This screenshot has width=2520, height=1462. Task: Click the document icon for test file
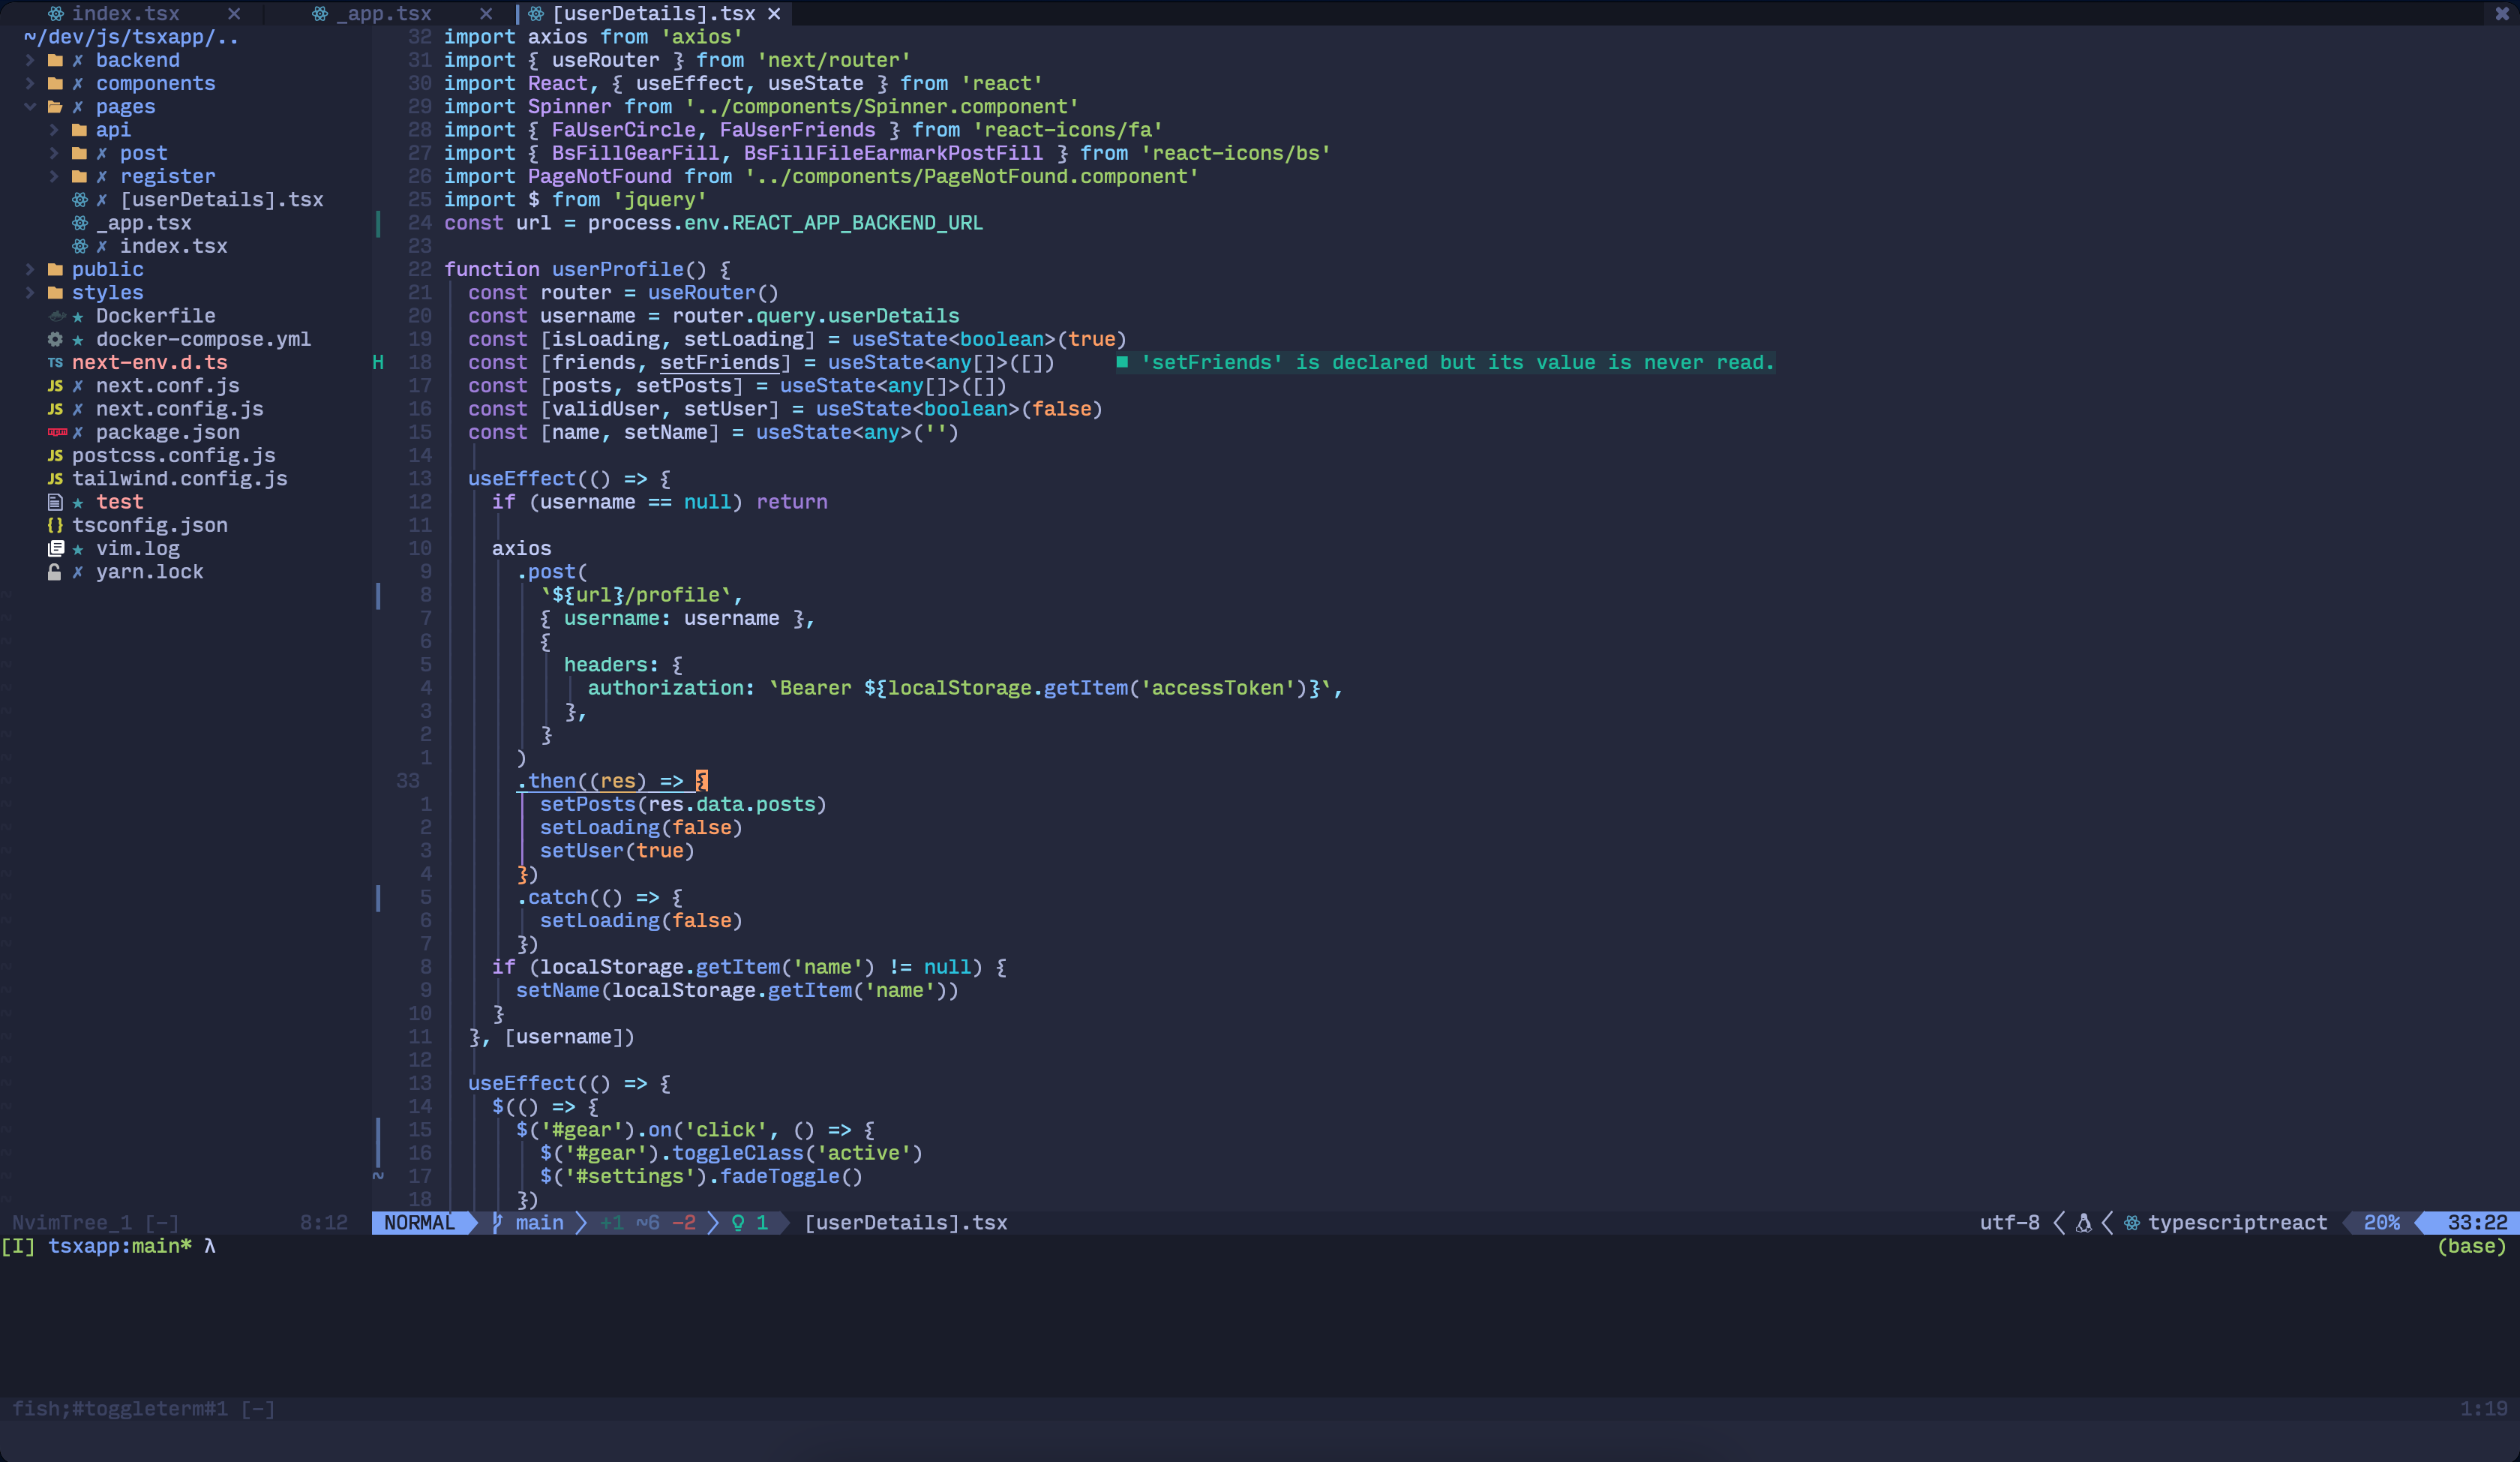pos(55,502)
